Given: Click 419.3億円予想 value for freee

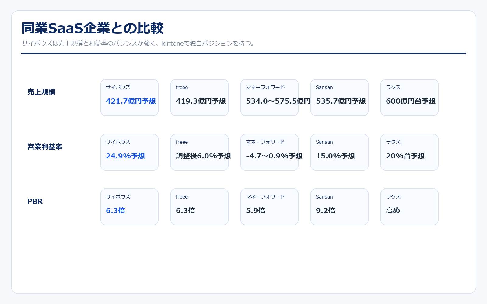Looking at the screenshot, I should [x=201, y=101].
